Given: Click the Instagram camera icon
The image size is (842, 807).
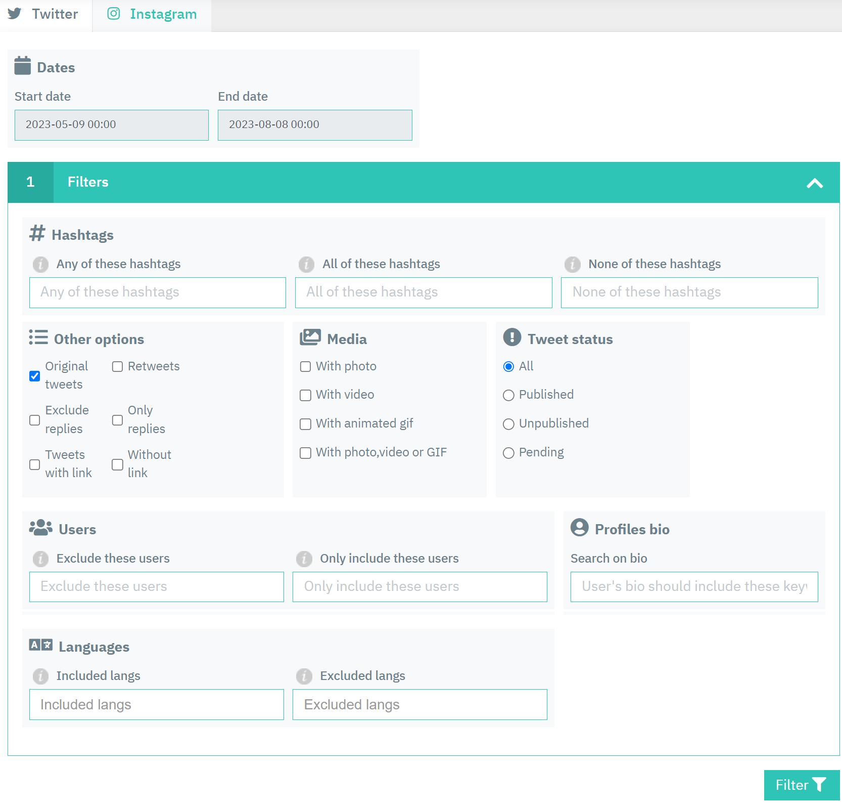Looking at the screenshot, I should pos(114,14).
